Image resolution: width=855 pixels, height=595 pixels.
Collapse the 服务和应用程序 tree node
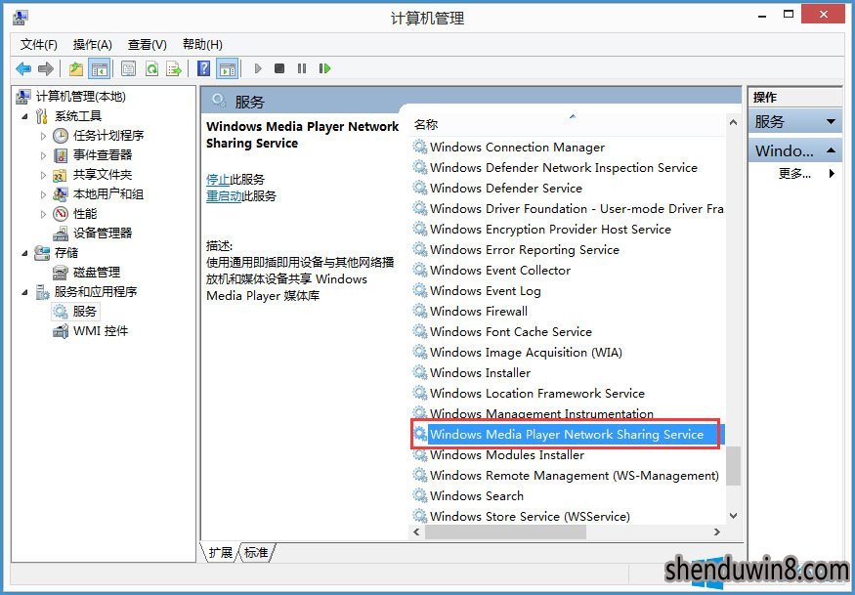click(x=24, y=292)
